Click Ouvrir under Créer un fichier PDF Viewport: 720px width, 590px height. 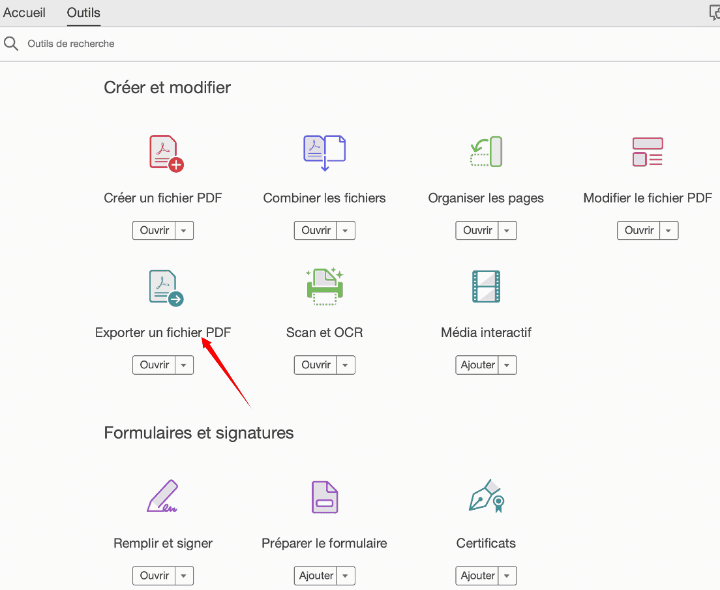pos(155,231)
